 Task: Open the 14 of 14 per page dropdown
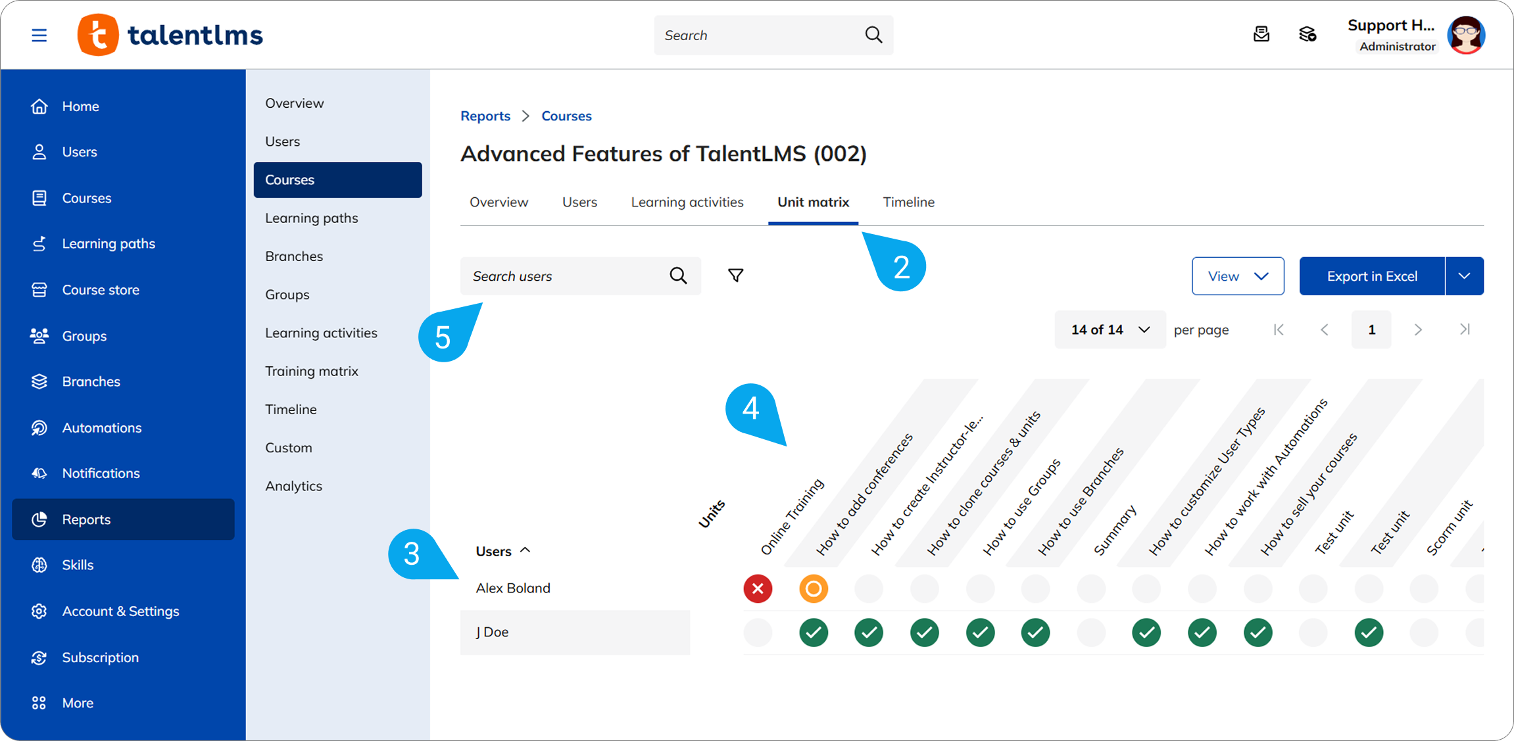click(1110, 329)
